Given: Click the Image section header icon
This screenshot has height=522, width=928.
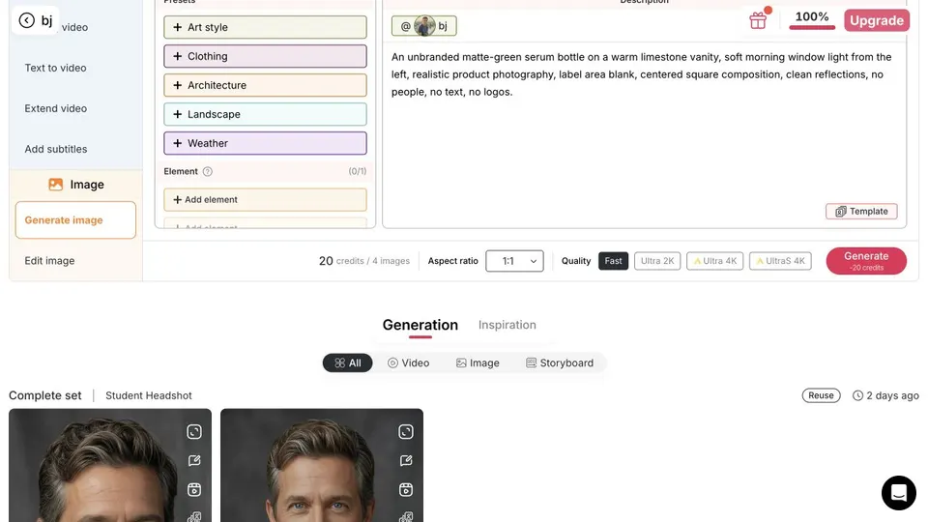Looking at the screenshot, I should pos(56,185).
